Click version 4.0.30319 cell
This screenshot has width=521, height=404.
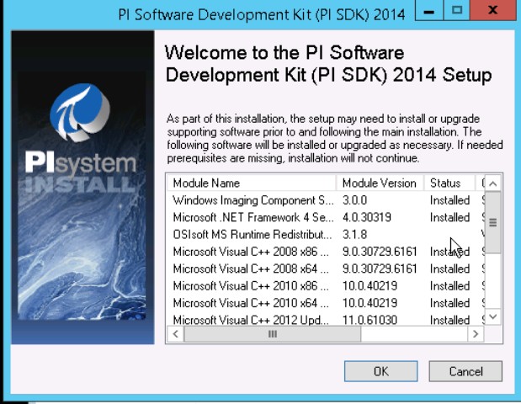pyautogui.click(x=367, y=218)
